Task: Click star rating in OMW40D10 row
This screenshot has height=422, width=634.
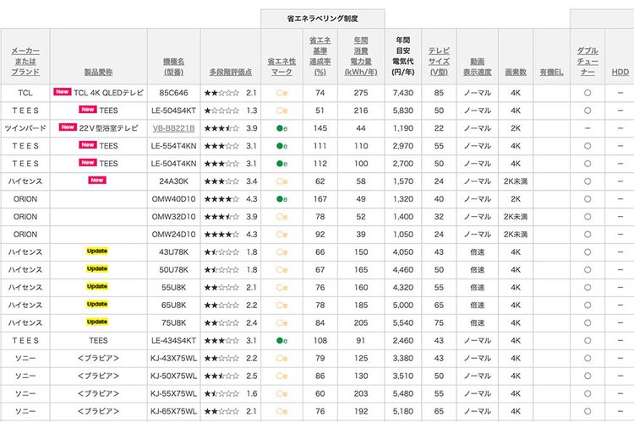Action: (221, 199)
